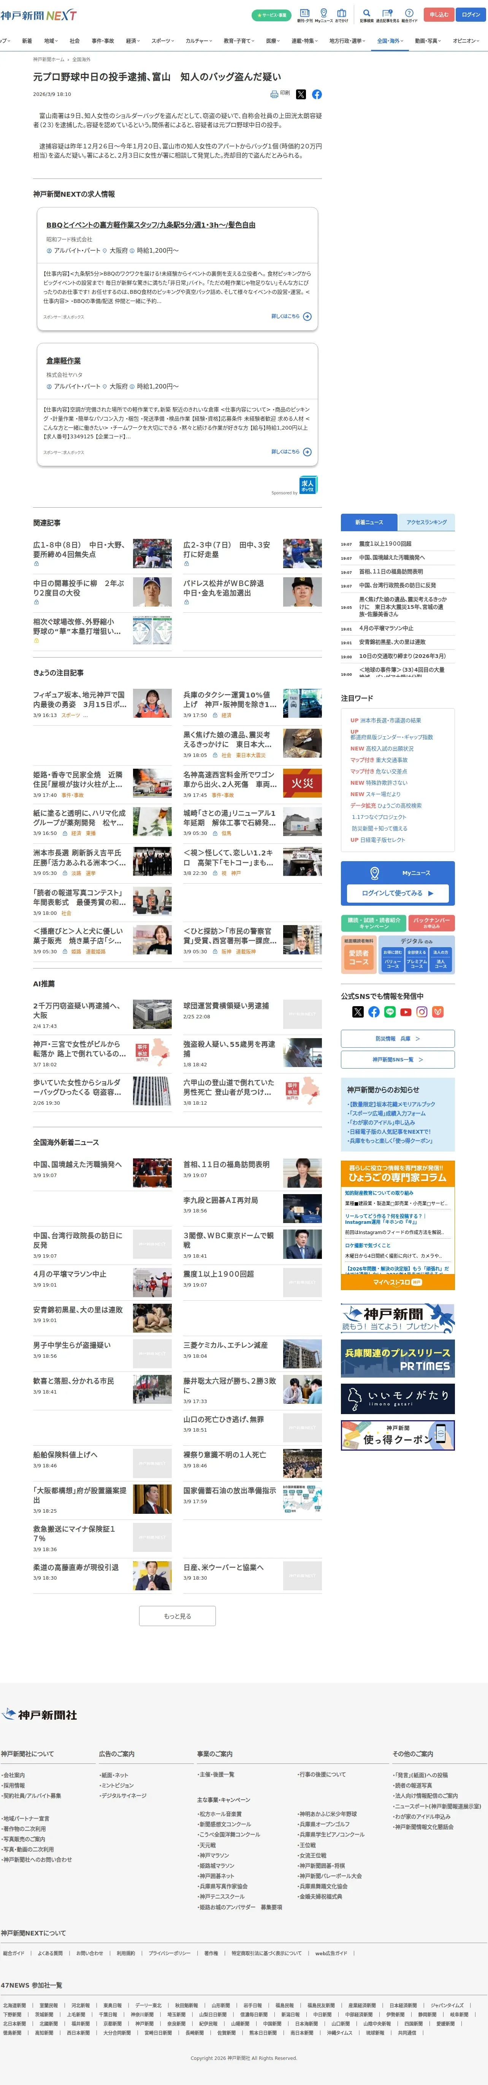488x2085 pixels.
Task: Expand the カルチャー navigation dropdown
Action: (200, 40)
